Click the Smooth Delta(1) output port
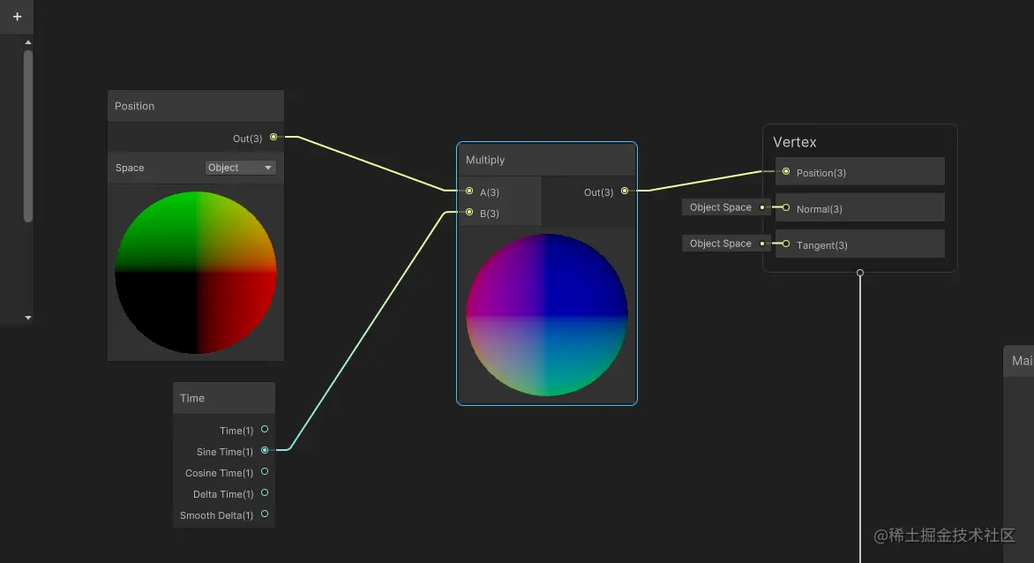The image size is (1034, 563). click(265, 514)
